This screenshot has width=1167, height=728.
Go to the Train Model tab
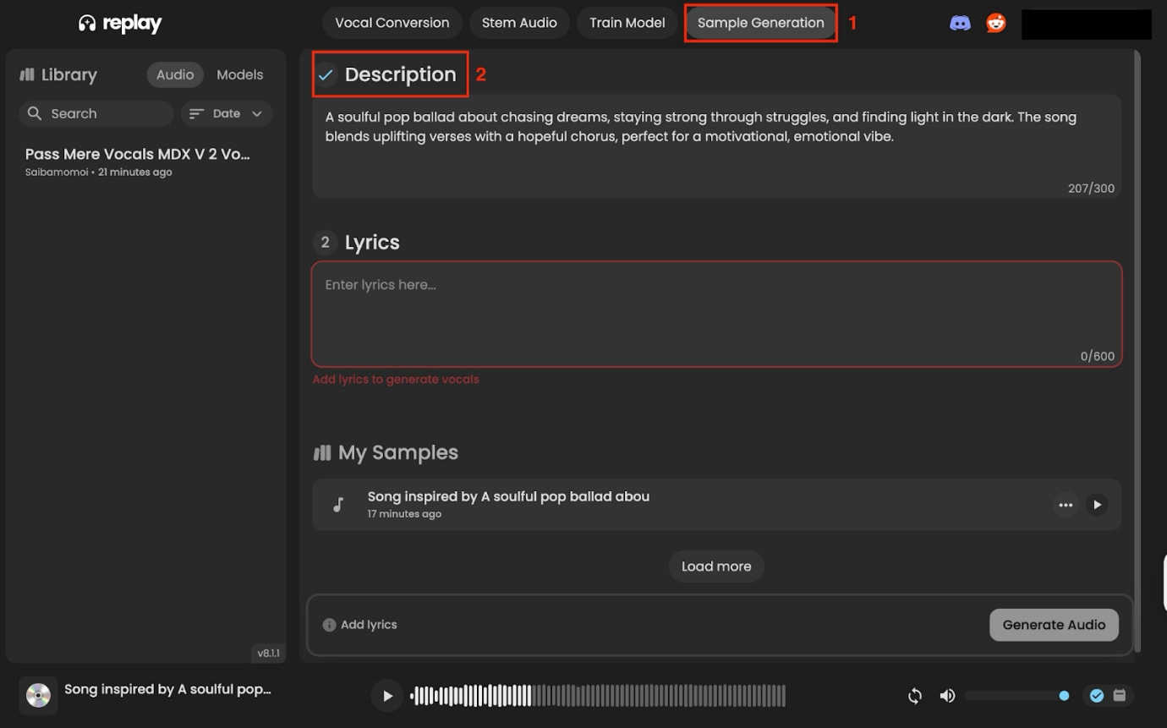[x=627, y=23]
